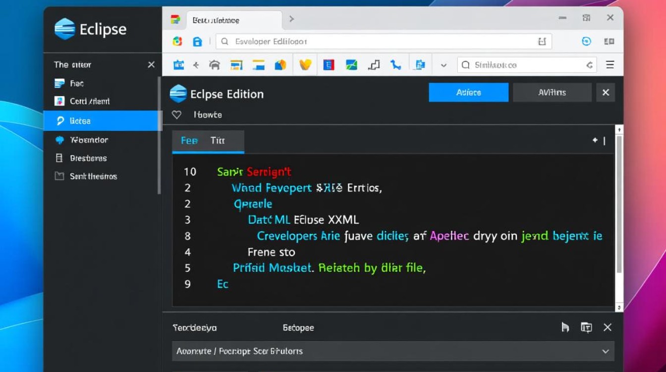The height and width of the screenshot is (372, 666).
Task: Click the arrow right of the top window tab
Action: 292,19
